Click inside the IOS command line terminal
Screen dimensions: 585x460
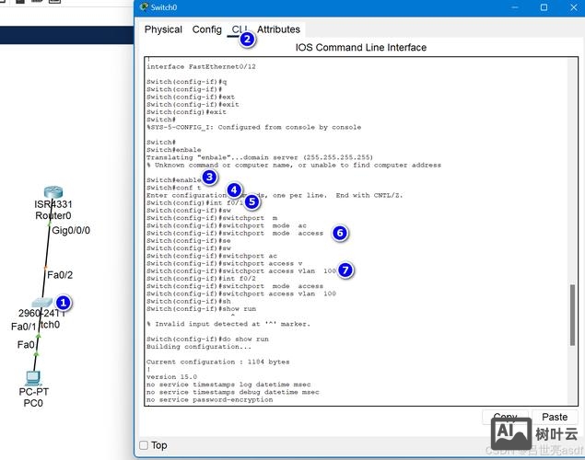click(x=359, y=350)
